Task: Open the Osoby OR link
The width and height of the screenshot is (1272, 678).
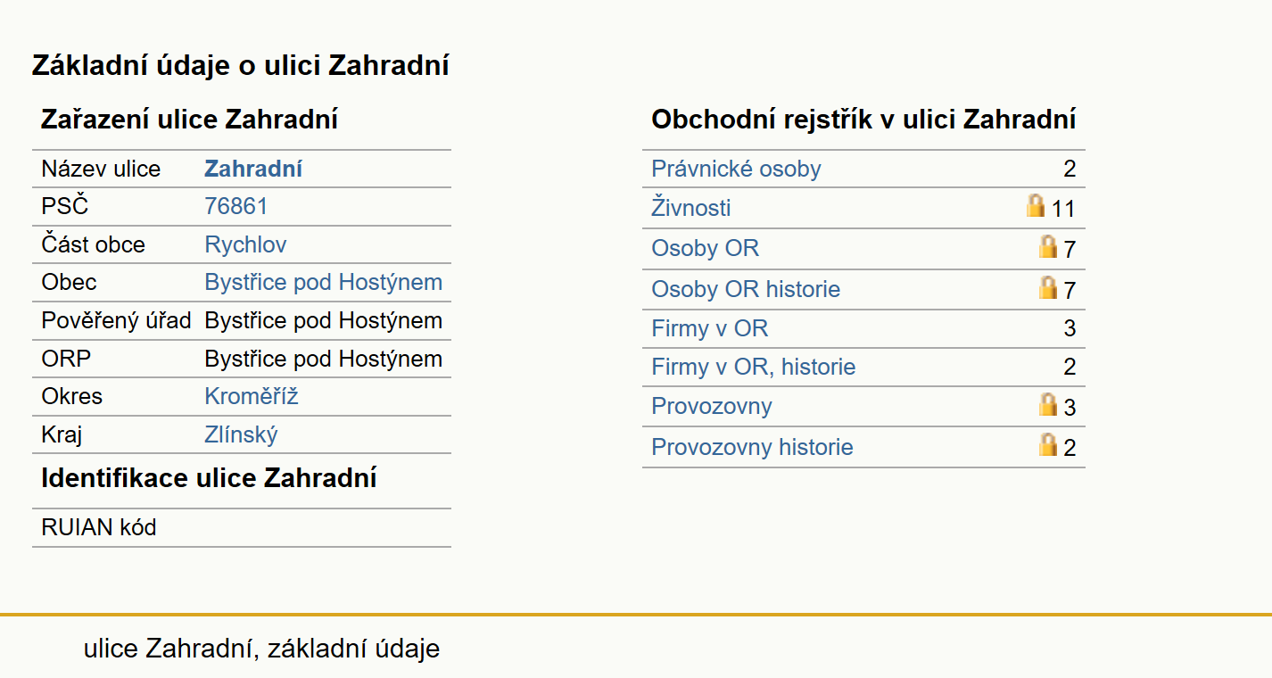Action: 706,248
